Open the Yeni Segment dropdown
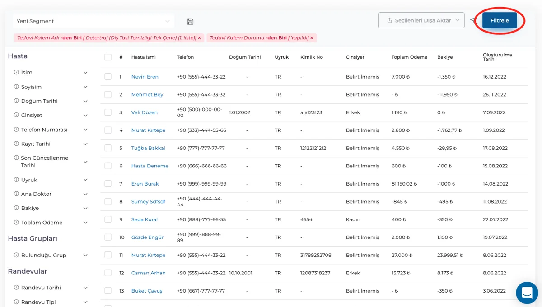542x307 pixels. point(93,21)
